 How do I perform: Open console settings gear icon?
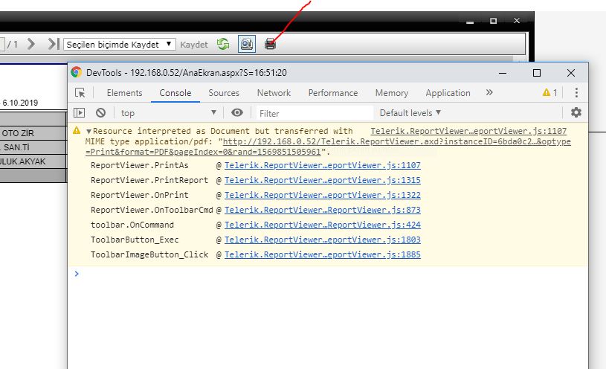(x=576, y=112)
